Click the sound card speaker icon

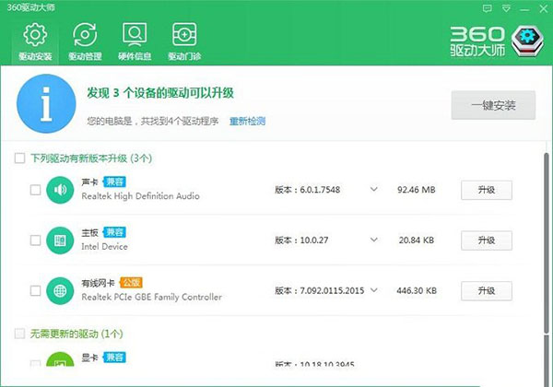60,190
